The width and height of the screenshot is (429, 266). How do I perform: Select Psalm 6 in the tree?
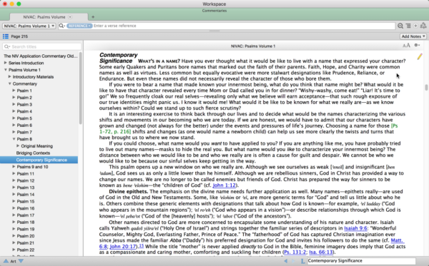pyautogui.click(x=24, y=126)
